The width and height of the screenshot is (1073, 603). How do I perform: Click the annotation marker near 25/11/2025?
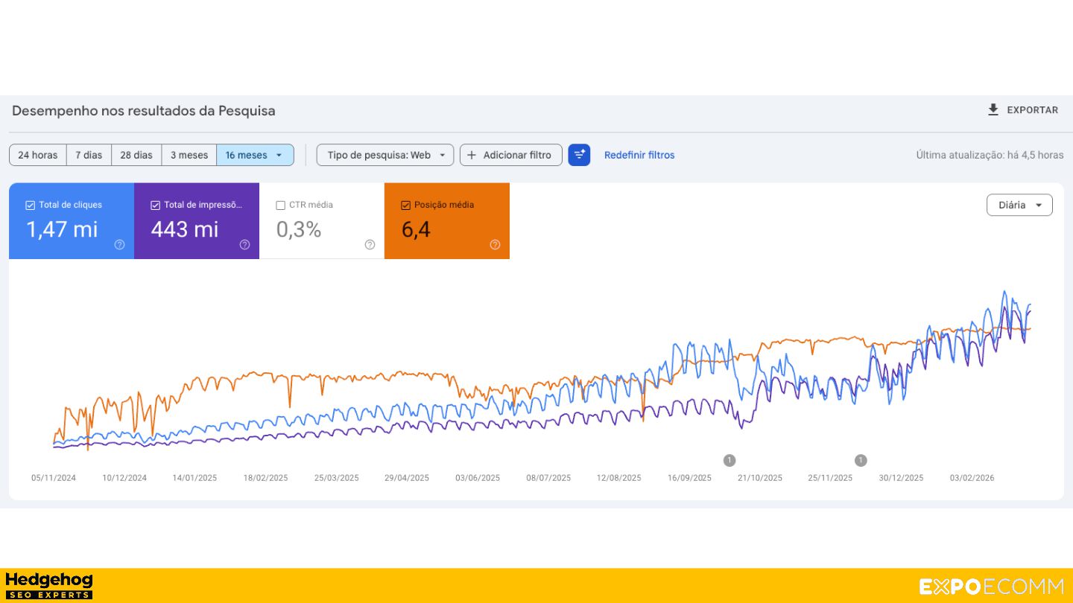[x=861, y=460]
